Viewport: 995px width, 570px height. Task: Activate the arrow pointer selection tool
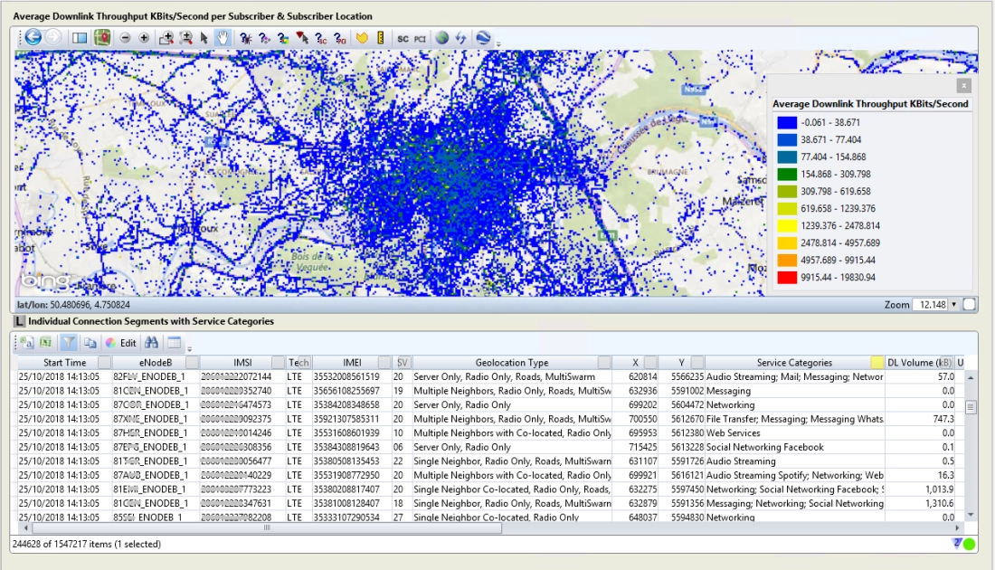tap(204, 38)
